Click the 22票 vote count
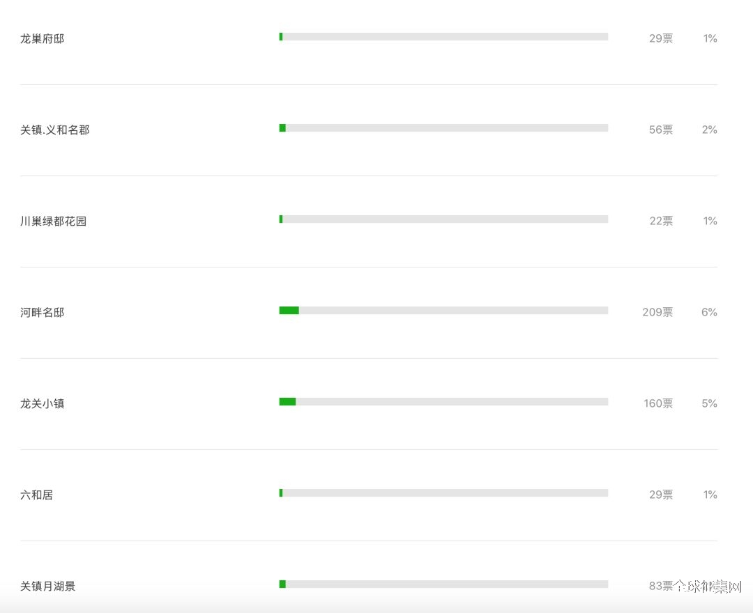Screen dimensions: 753x613 (661, 221)
